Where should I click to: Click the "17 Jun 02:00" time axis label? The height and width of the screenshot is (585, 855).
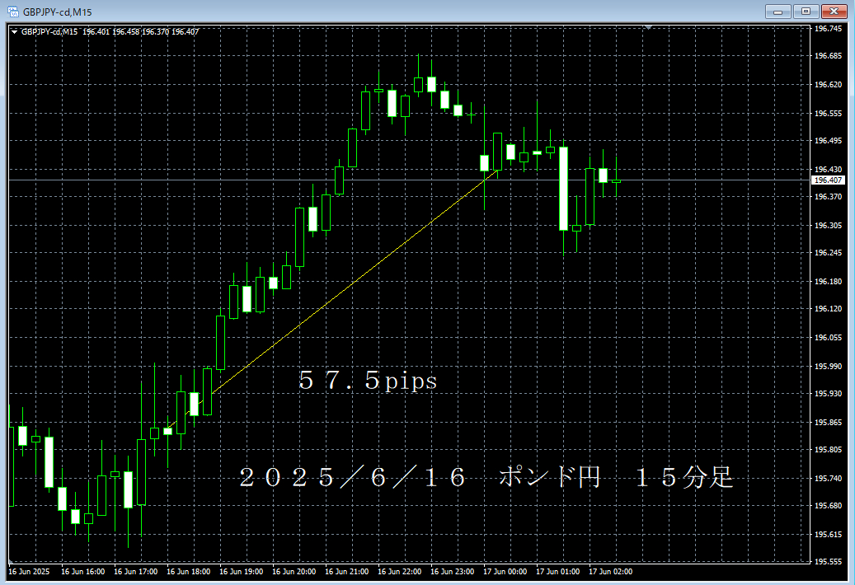[x=610, y=571]
